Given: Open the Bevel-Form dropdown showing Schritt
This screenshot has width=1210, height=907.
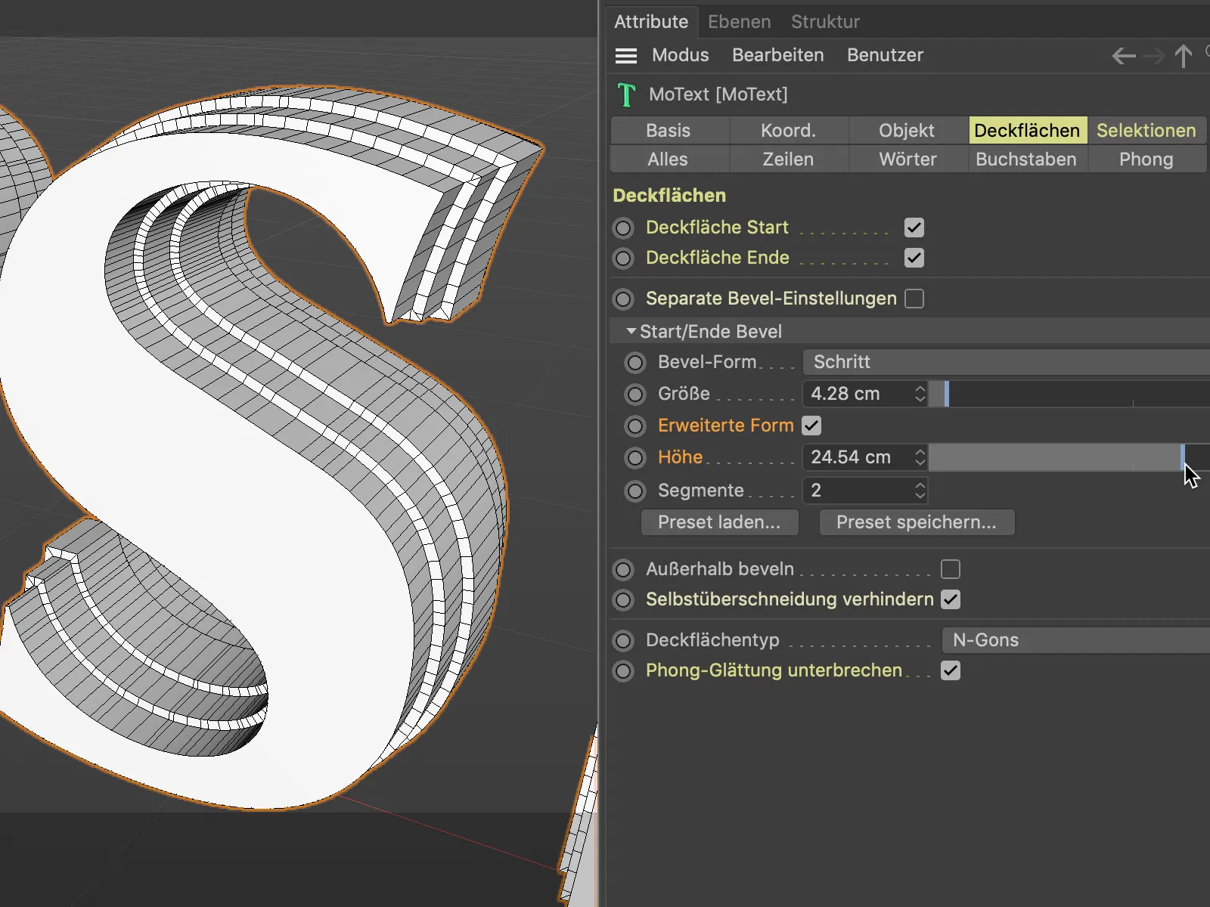Looking at the screenshot, I should tap(1006, 362).
